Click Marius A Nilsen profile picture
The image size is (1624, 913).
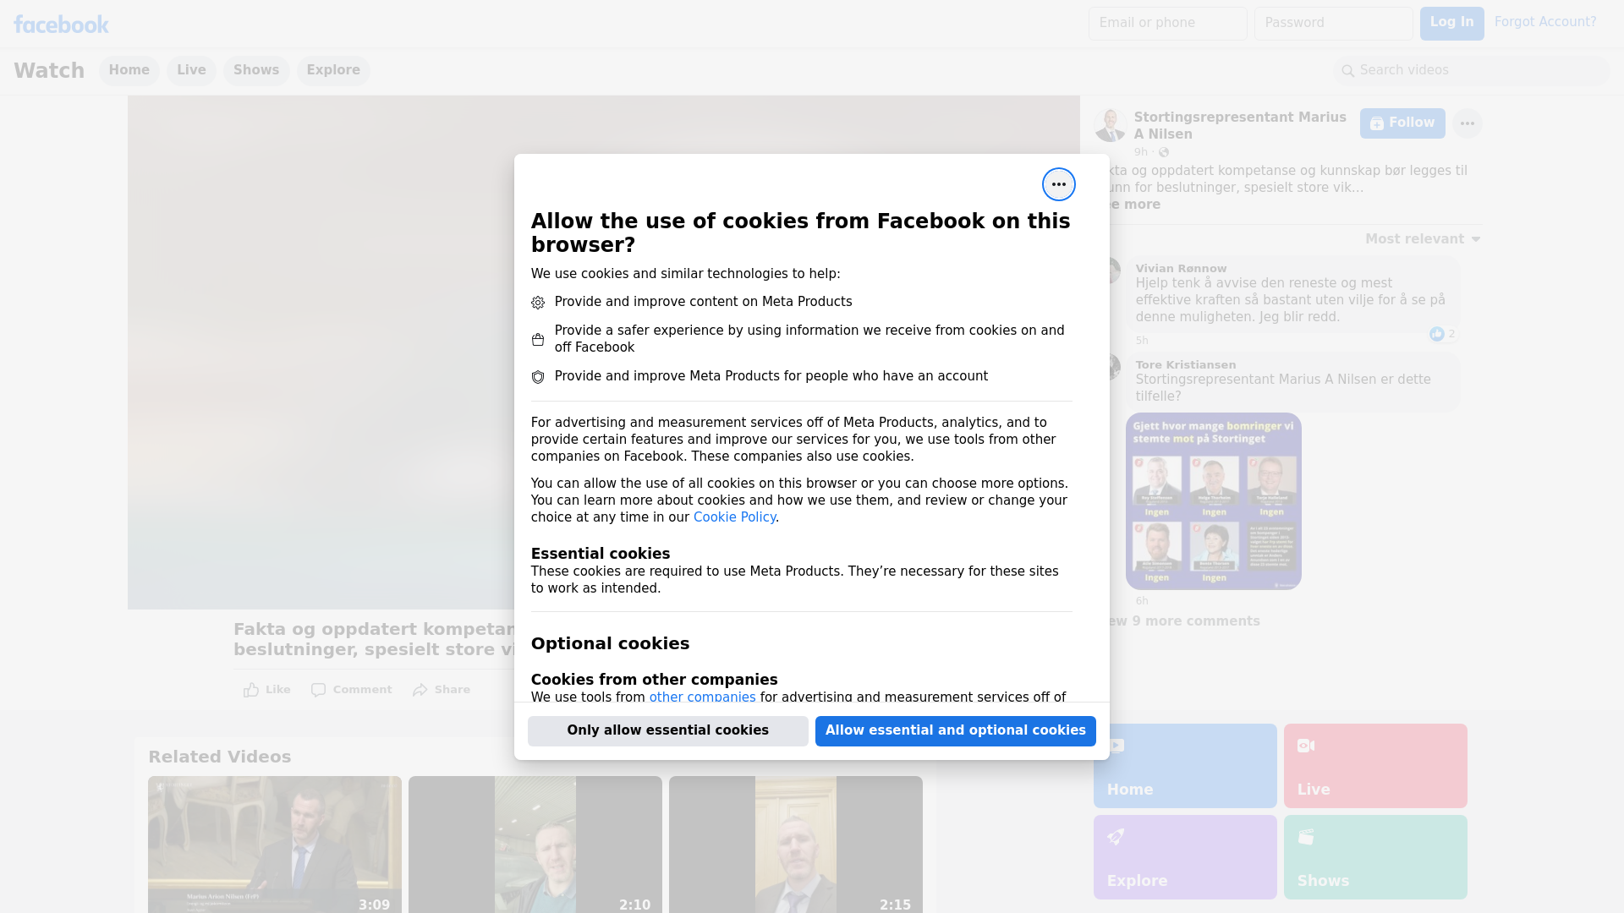click(1109, 125)
